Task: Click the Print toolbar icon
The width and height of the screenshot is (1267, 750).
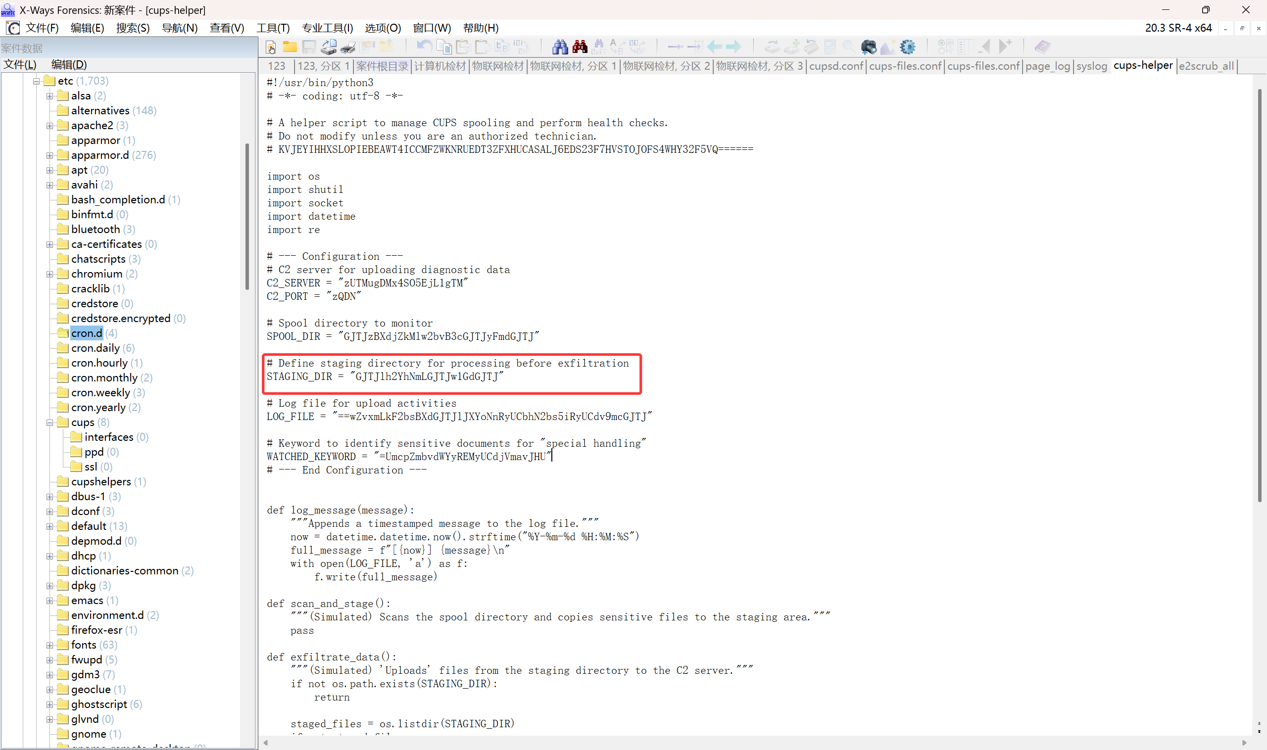Action: coord(348,47)
